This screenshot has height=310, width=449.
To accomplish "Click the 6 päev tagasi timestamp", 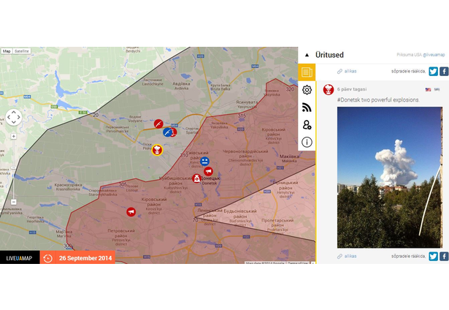I will click(x=352, y=89).
